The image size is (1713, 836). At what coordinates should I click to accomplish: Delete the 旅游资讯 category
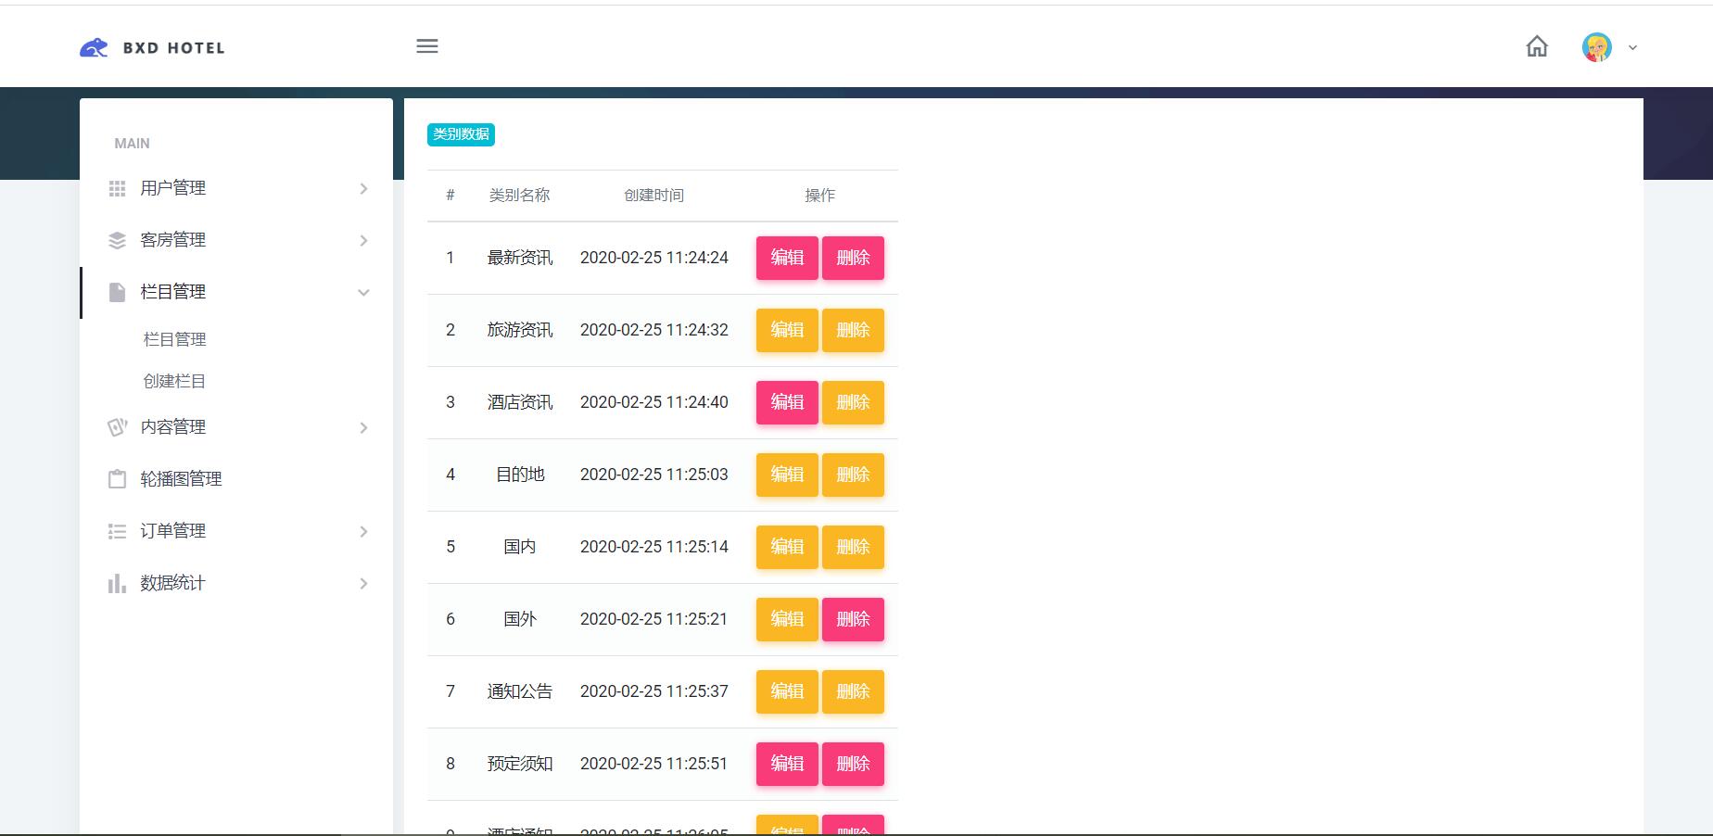point(853,330)
